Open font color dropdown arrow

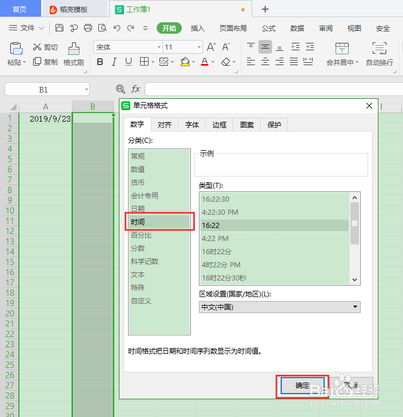[213, 62]
